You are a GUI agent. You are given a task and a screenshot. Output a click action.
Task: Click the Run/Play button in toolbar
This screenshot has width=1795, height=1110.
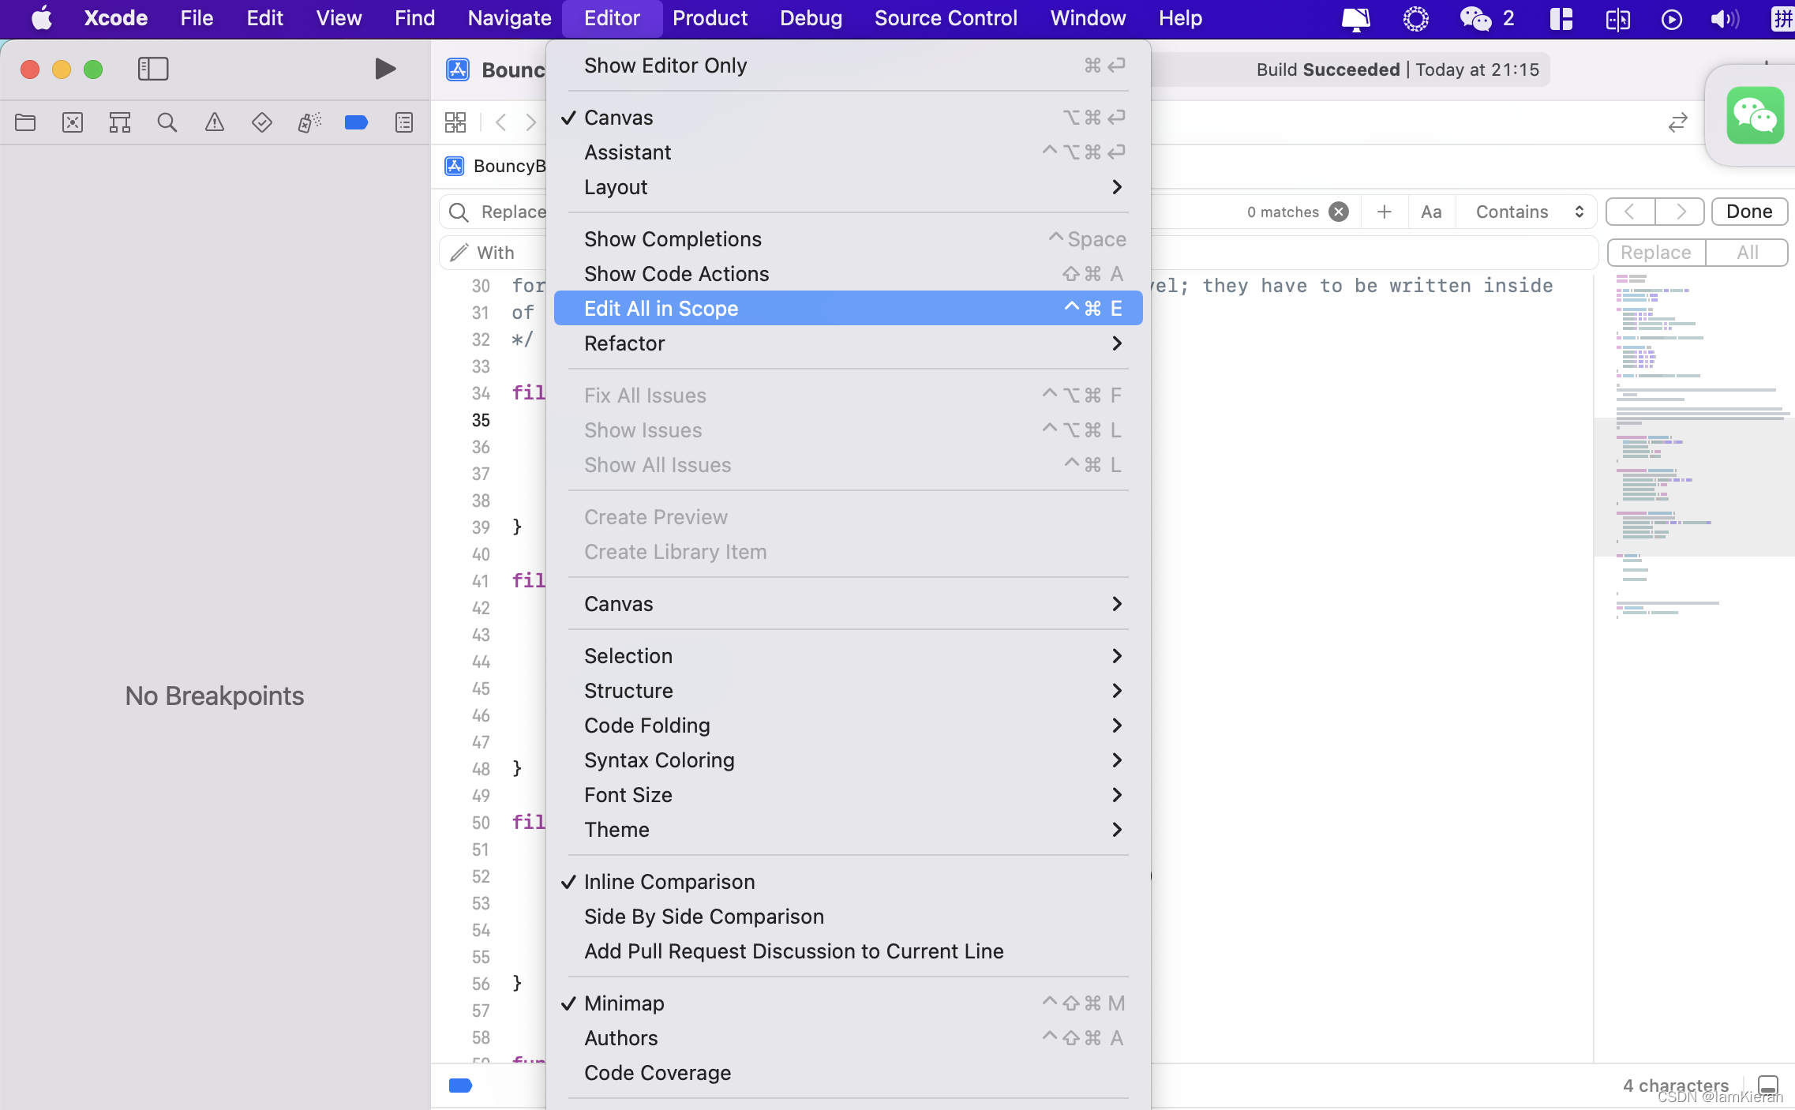(x=384, y=68)
